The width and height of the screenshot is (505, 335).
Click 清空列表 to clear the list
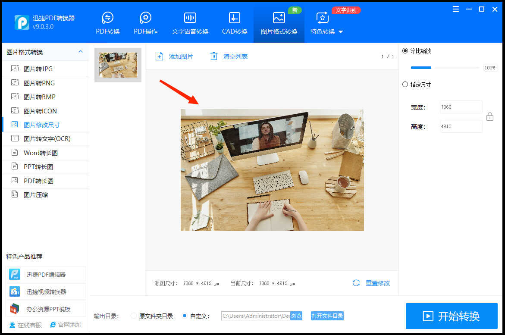(x=229, y=56)
